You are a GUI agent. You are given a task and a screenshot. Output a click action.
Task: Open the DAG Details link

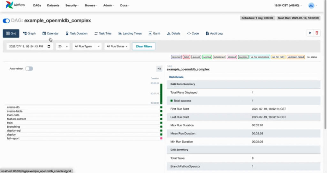(x=176, y=77)
